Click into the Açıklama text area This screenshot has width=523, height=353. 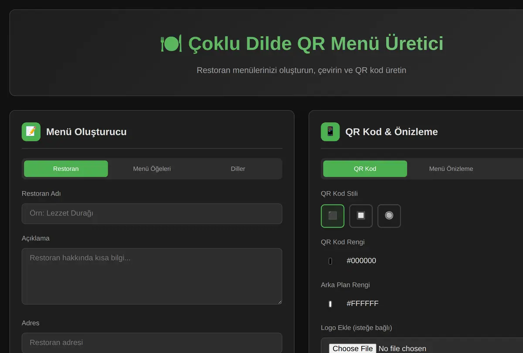click(x=152, y=276)
